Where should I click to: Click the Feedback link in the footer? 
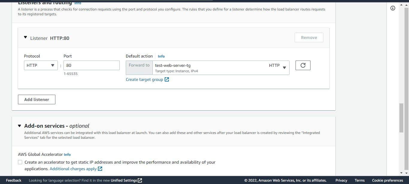click(14, 180)
